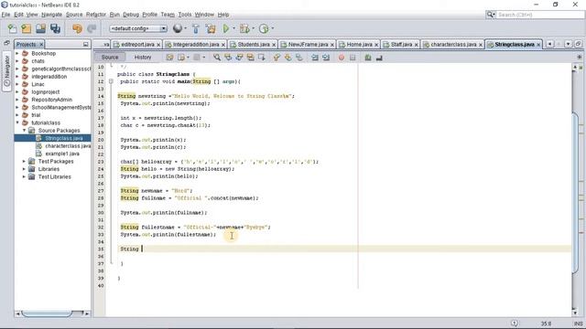
Task: Click the Debug Project icon
Action: (x=244, y=28)
